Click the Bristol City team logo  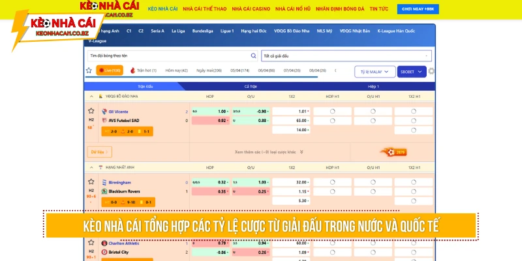tap(104, 252)
